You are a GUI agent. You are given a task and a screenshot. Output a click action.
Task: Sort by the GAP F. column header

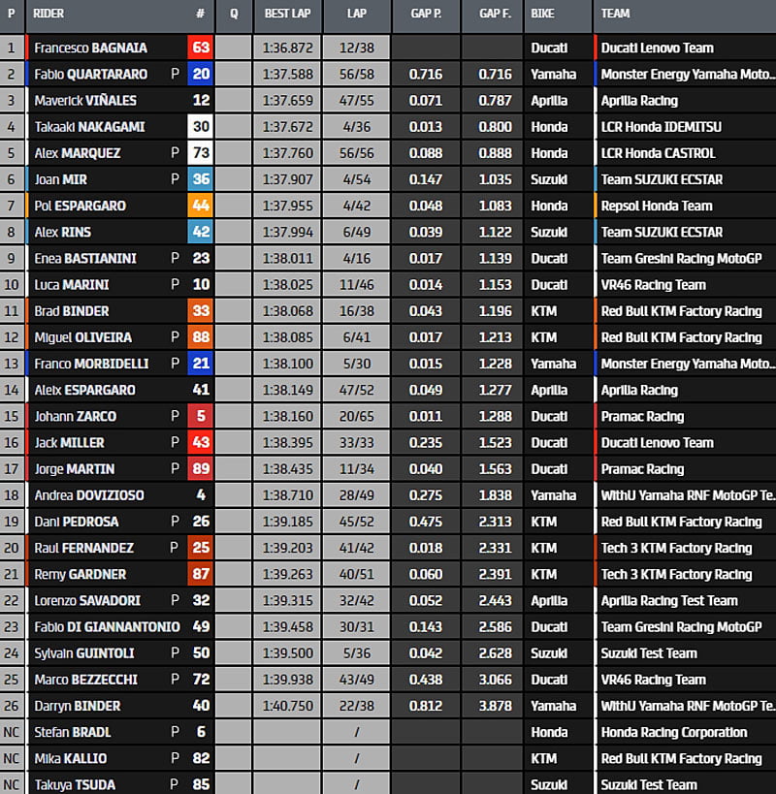click(x=494, y=15)
